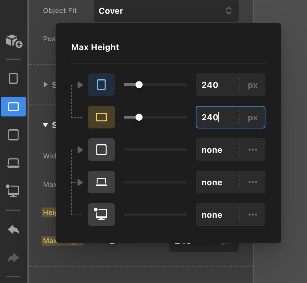Select the laptop breakpoint in sidebar
The image size is (307, 283).
click(13, 163)
